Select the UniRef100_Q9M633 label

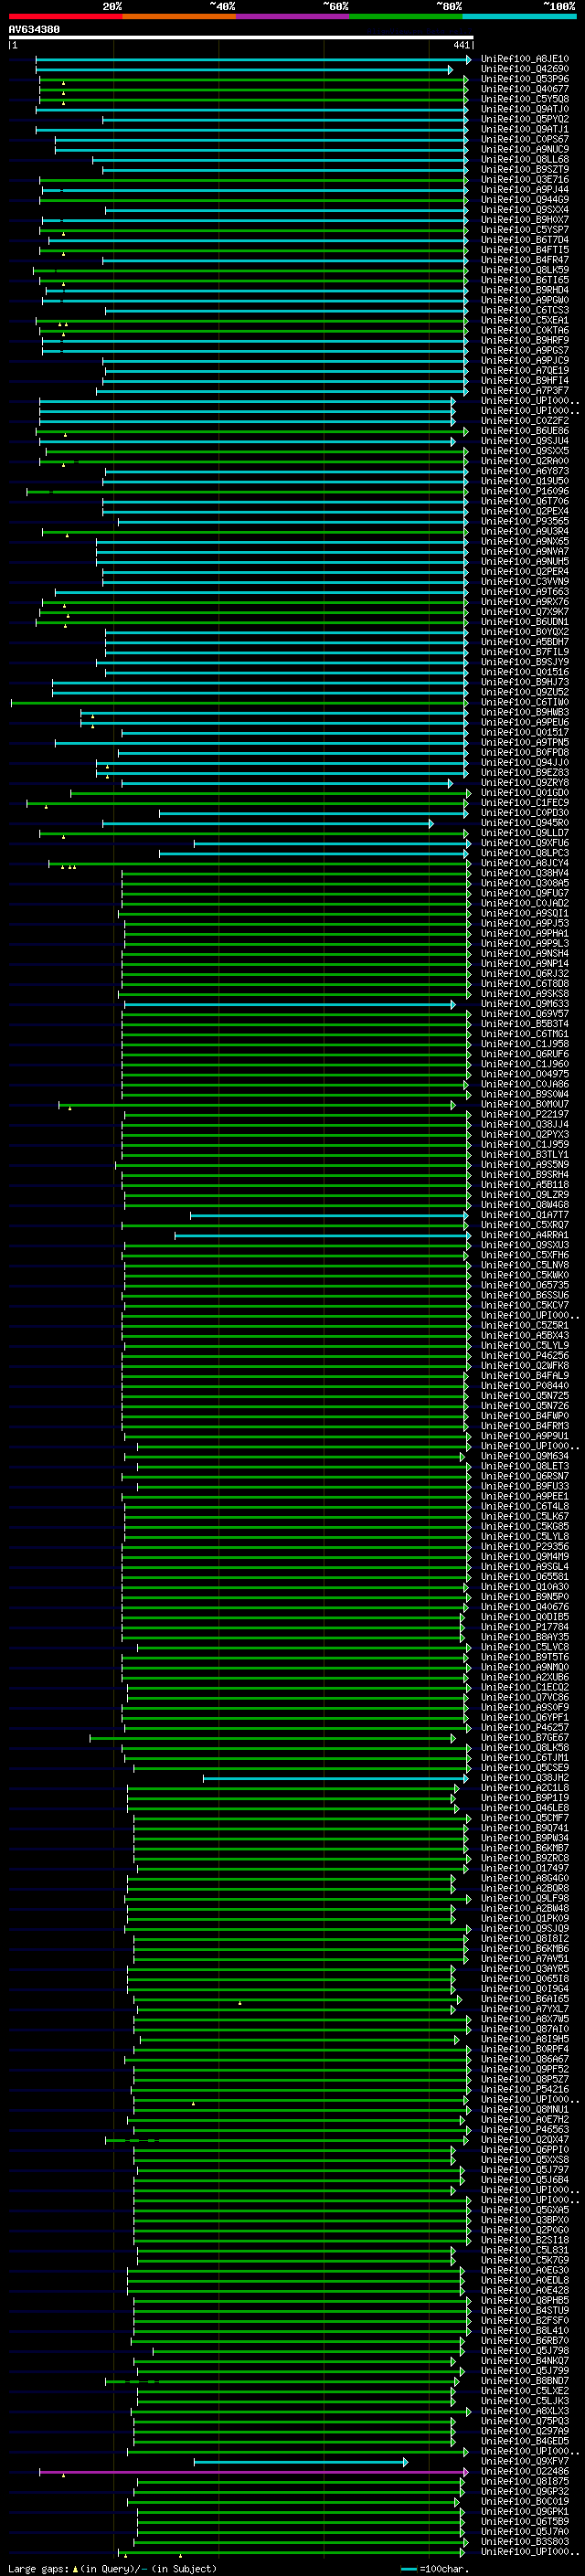coord(525,1003)
